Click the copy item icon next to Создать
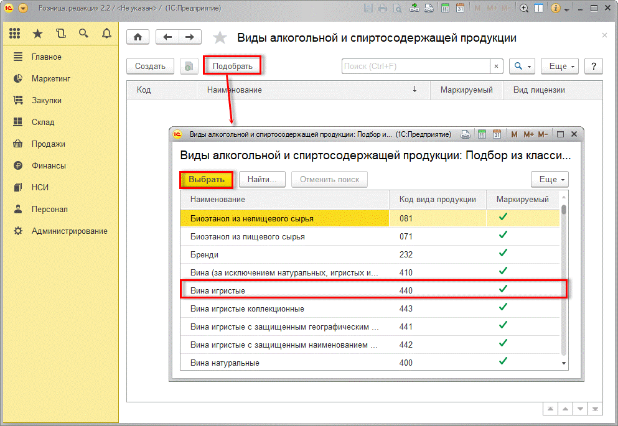This screenshot has height=426, width=618. pyautogui.click(x=189, y=66)
